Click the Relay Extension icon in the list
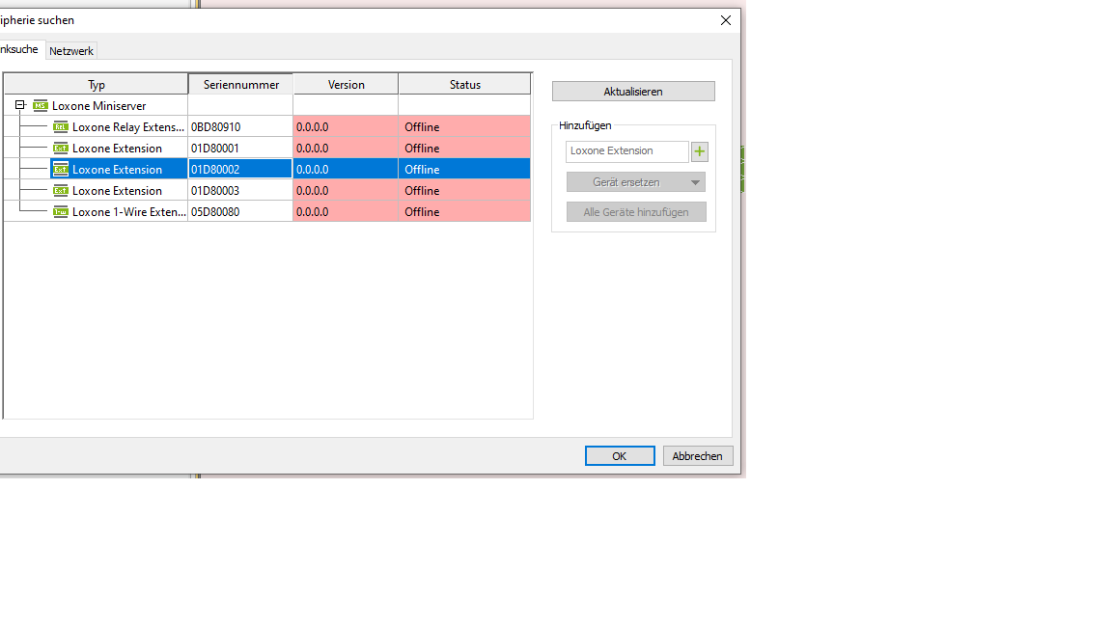 [x=61, y=127]
